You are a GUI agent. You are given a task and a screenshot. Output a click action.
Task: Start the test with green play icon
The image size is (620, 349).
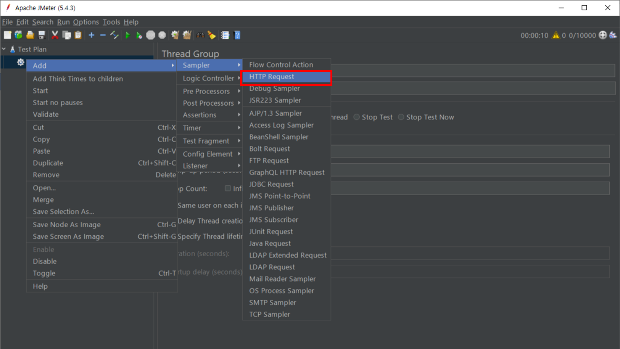128,35
